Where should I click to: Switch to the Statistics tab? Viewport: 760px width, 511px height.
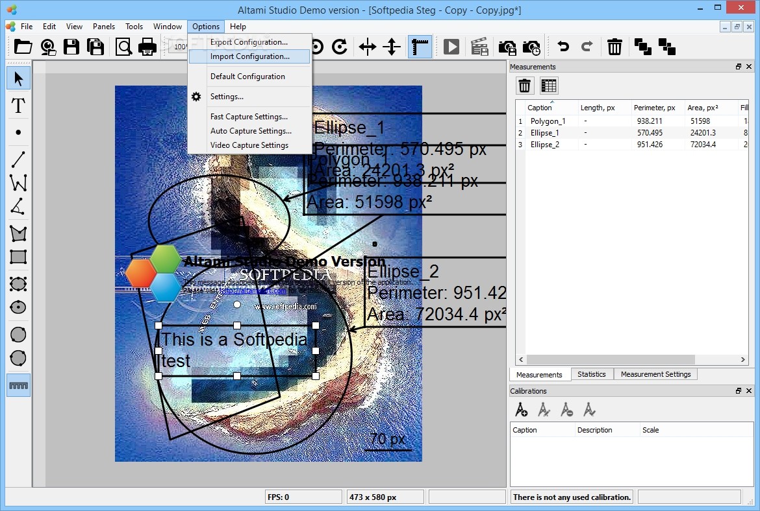(x=591, y=374)
